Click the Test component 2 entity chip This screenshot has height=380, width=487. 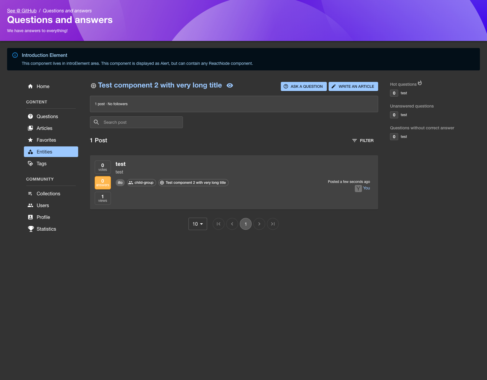194,183
